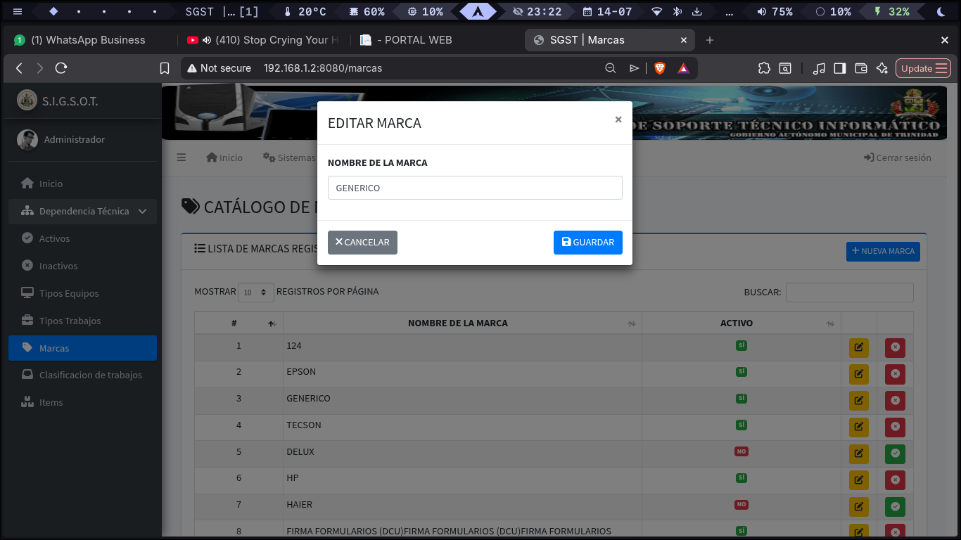This screenshot has width=961, height=540.
Task: Switch to WhatsApp Business tab
Action: (x=88, y=40)
